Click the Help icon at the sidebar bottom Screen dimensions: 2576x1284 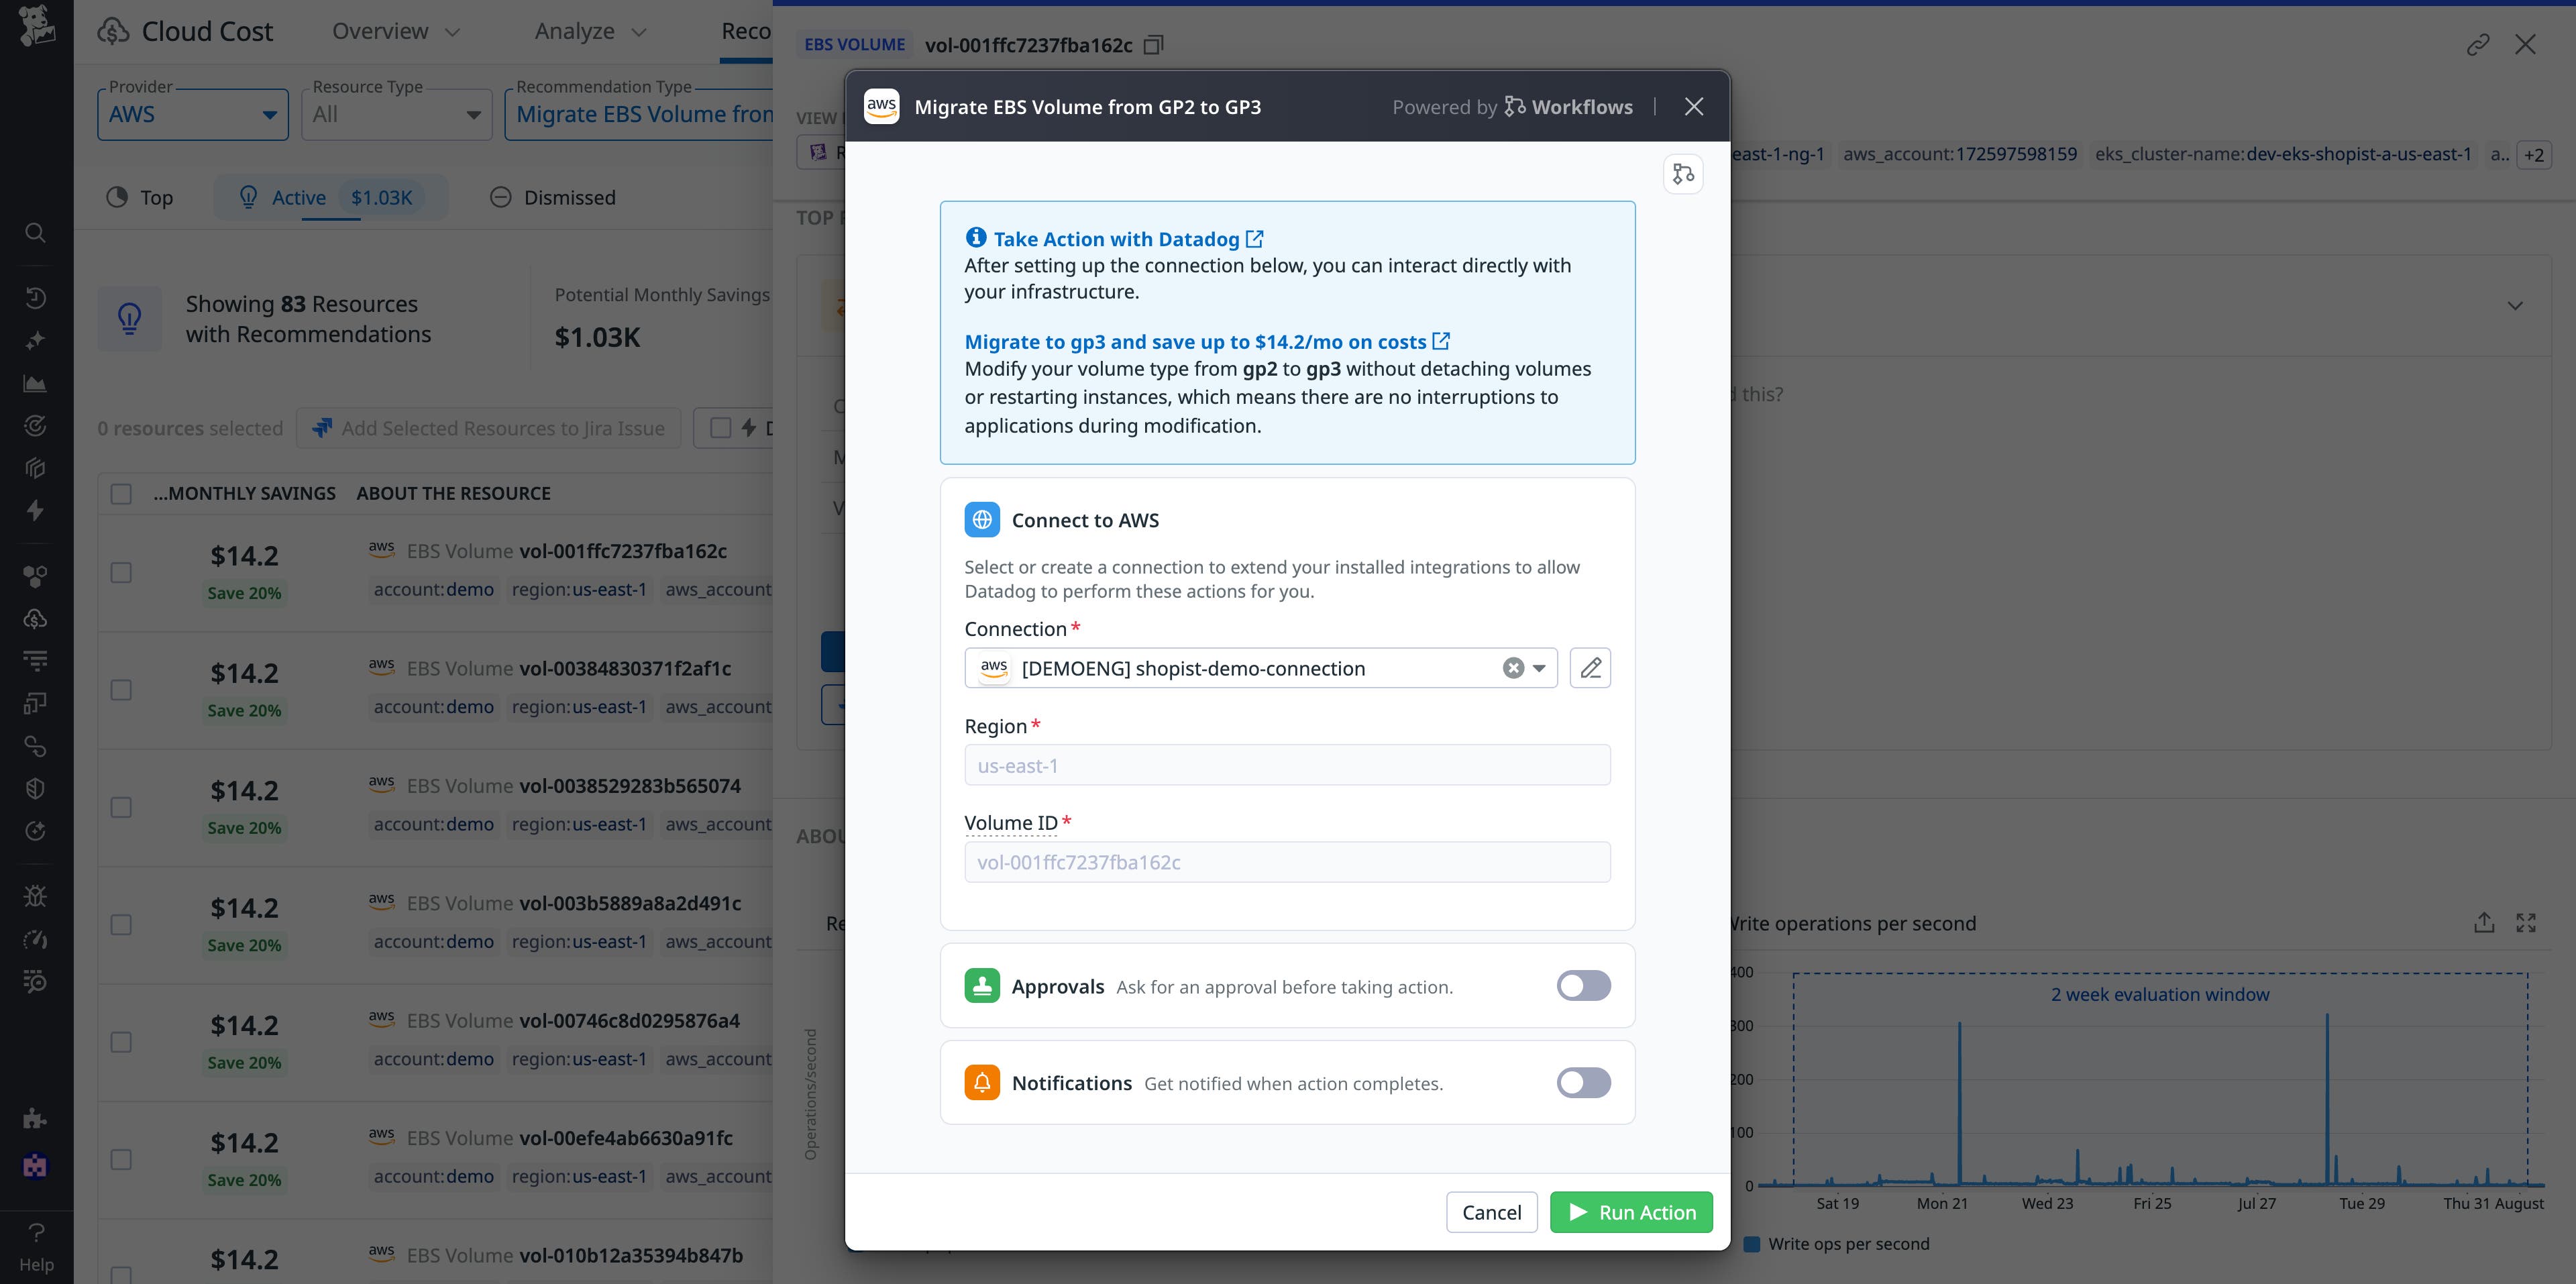click(35, 1232)
